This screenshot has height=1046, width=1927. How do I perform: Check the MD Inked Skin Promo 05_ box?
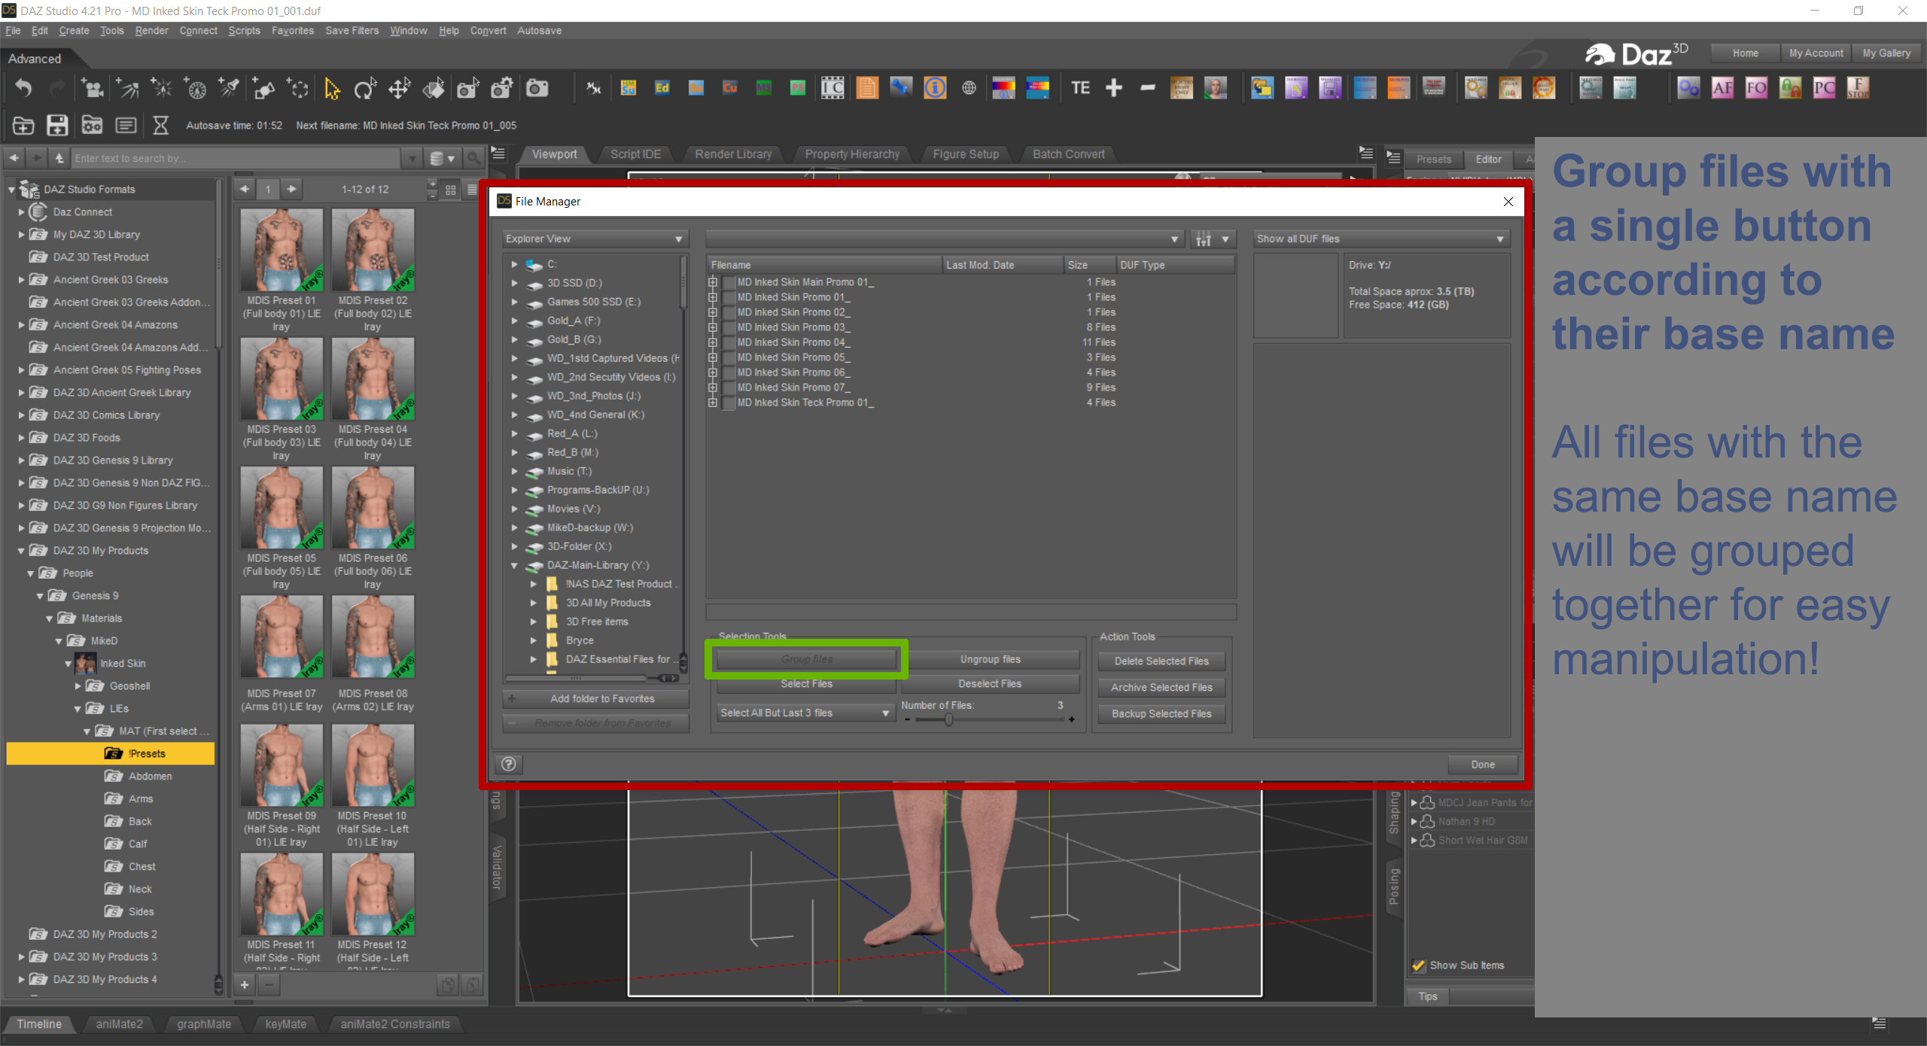(729, 357)
